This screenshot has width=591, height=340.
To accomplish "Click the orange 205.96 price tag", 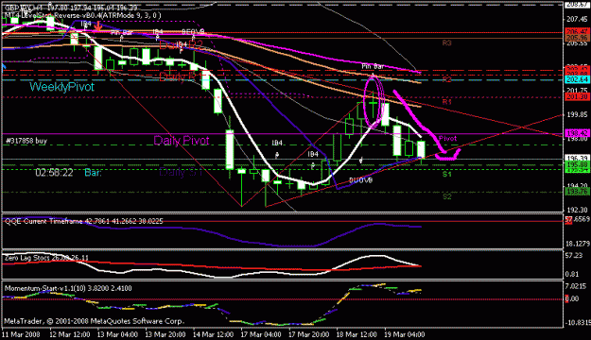I will pyautogui.click(x=577, y=38).
